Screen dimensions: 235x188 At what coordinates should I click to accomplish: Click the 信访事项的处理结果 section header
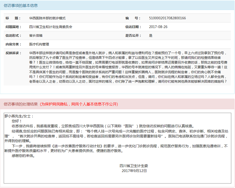21,104
